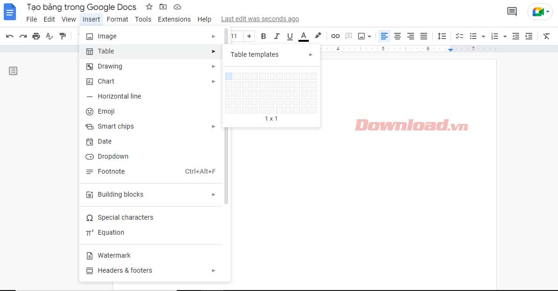The height and width of the screenshot is (291, 558).
Task: Click the Last edit was seconds ago link
Action: pos(260,19)
